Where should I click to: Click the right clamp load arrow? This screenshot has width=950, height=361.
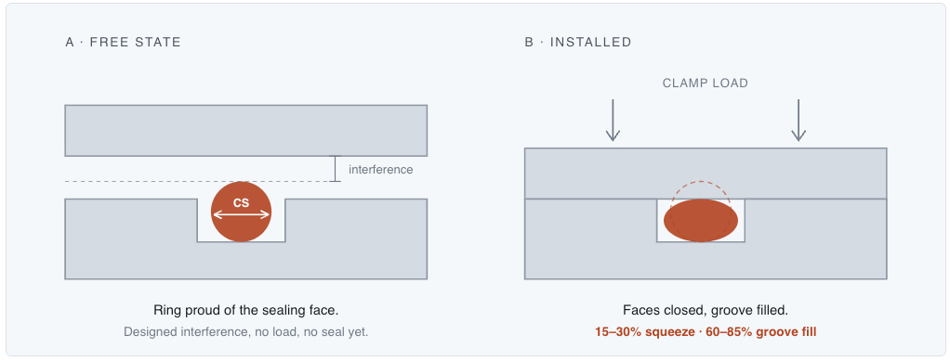tap(798, 121)
